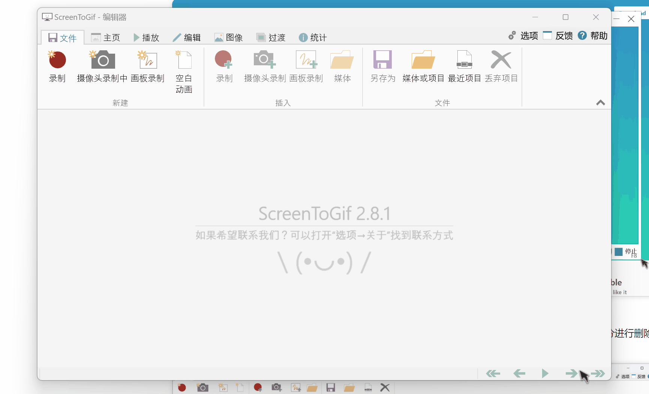Click blank page icon in background strip
Screen dimensions: 649x394
(240, 387)
